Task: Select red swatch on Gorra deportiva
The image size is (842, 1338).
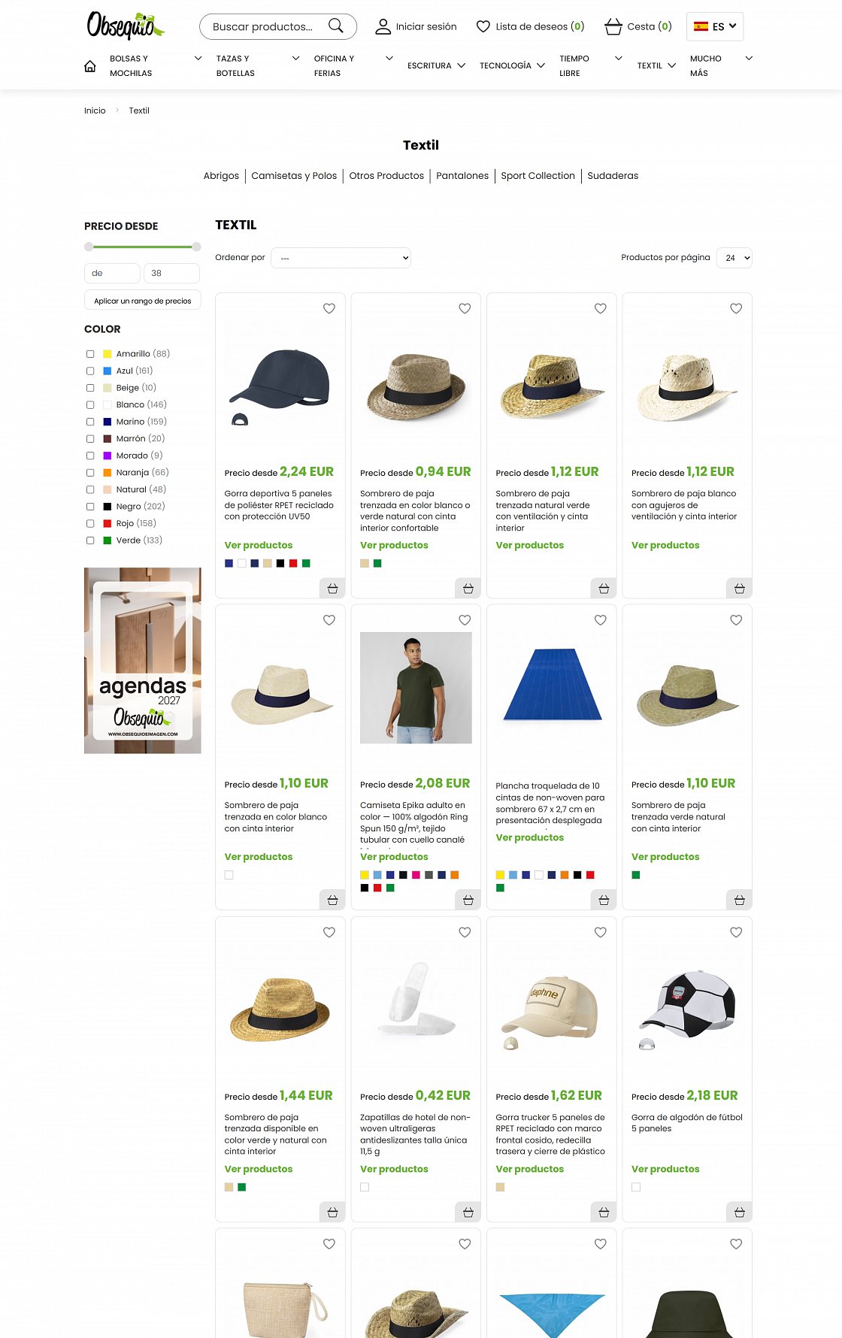Action: (x=293, y=563)
